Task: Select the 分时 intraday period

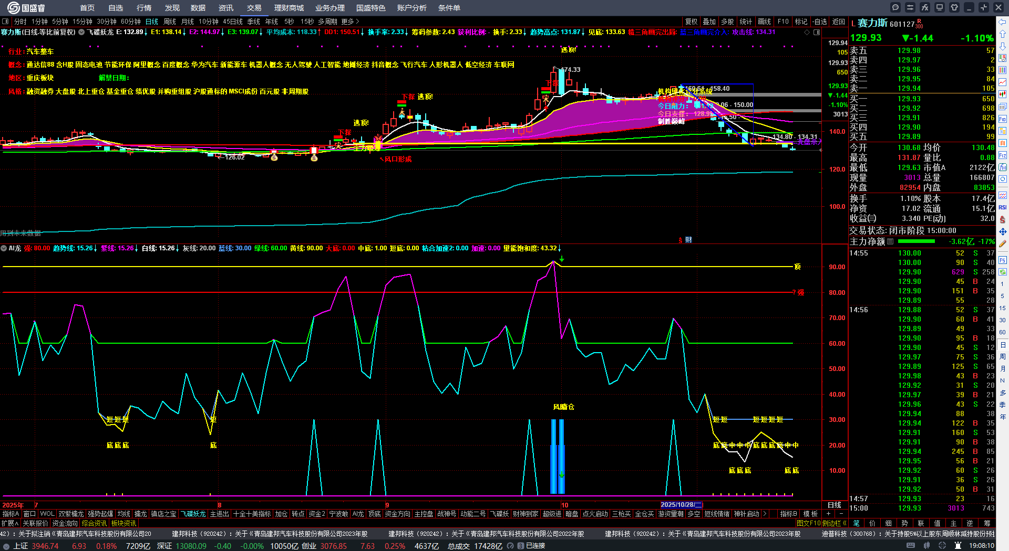Action: coord(20,22)
